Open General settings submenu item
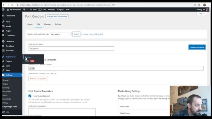Viewport: 212px width, 119px height. pyautogui.click(x=5, y=80)
